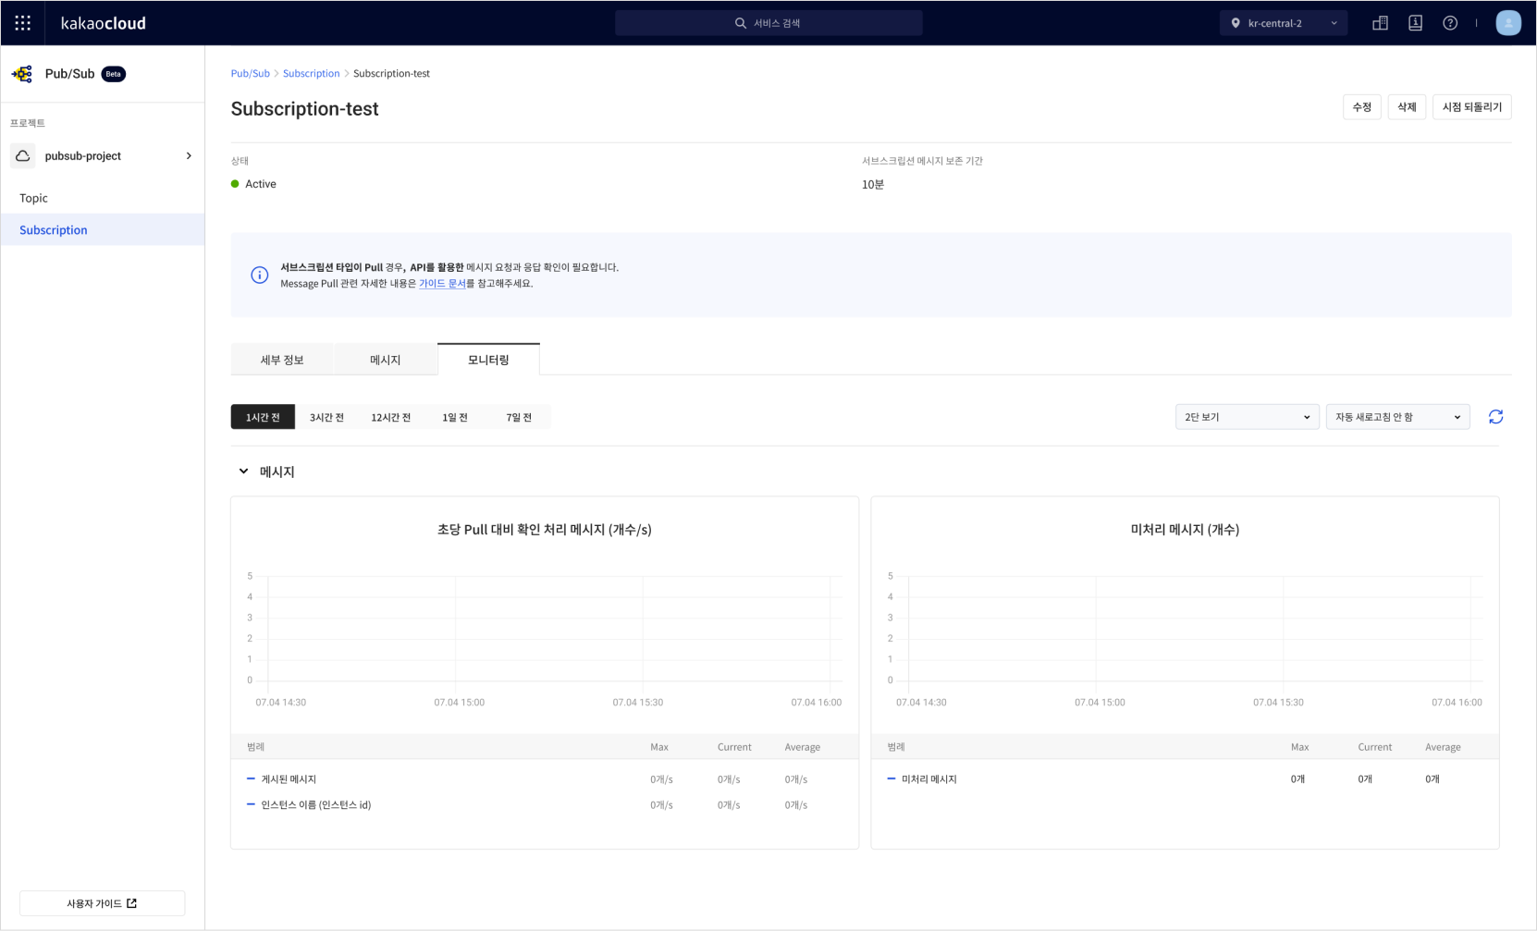Viewport: 1537px width, 931px height.
Task: Select the 1일 전 time range
Action: click(455, 417)
